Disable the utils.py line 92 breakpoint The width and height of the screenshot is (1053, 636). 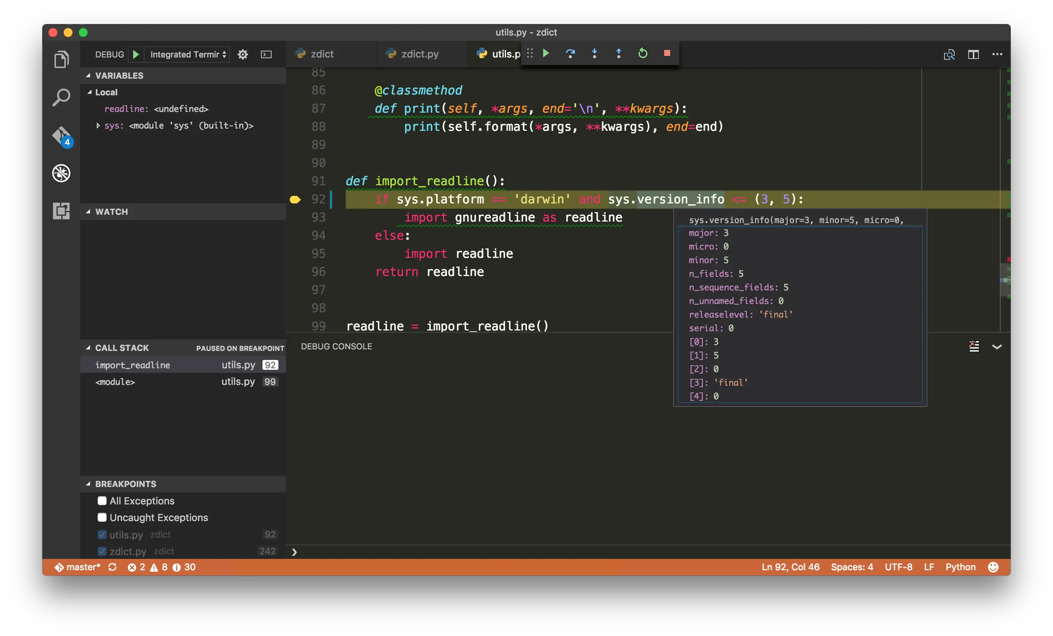(x=102, y=534)
